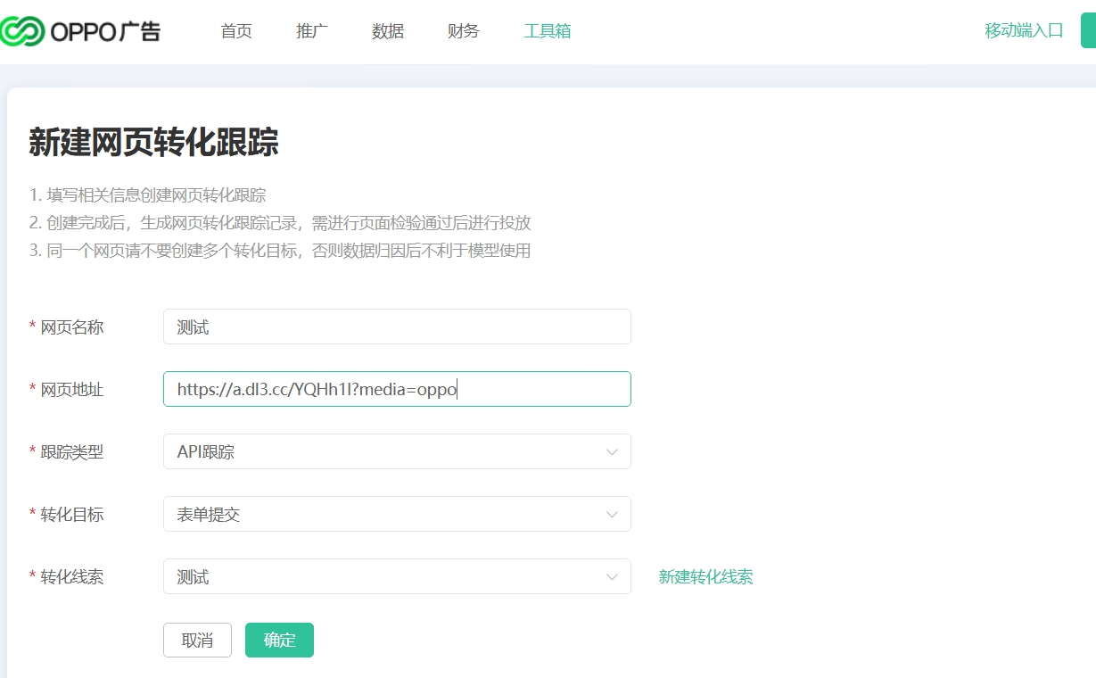Open the 跟踪类型 dropdown showing API跟踪

(397, 451)
